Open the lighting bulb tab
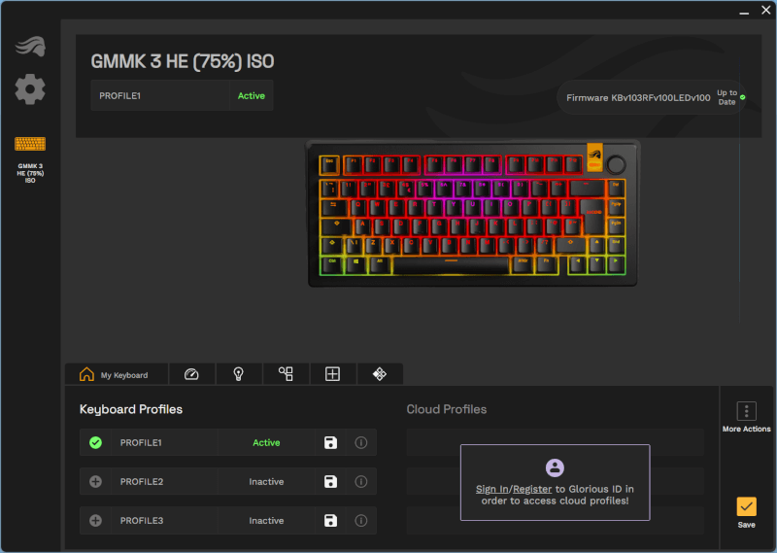 (x=238, y=374)
